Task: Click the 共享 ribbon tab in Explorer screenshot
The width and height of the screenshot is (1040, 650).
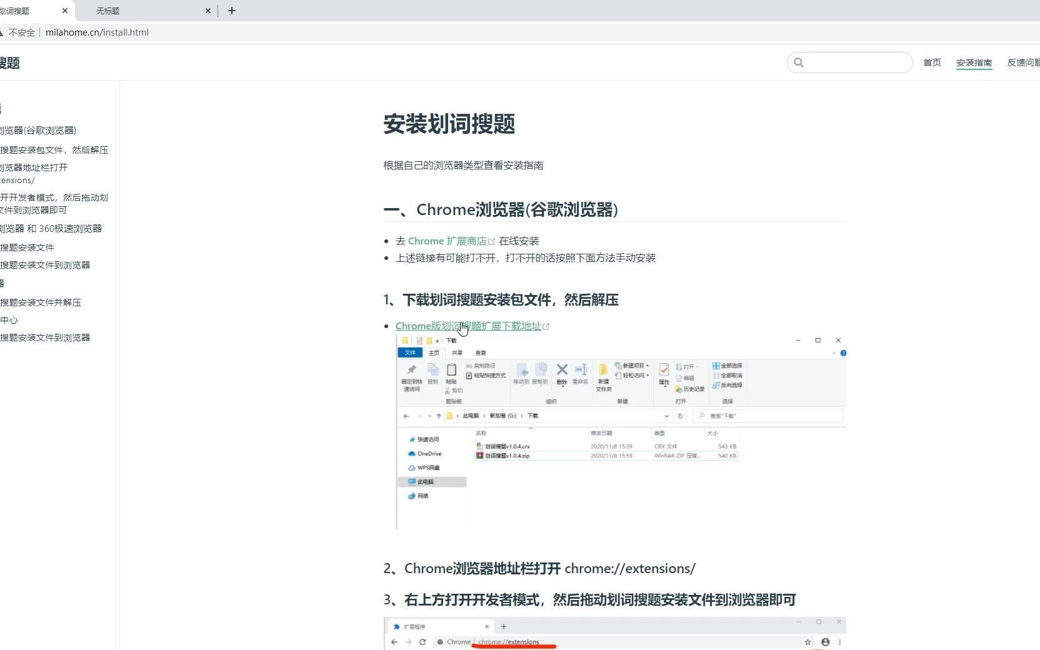Action: 457,352
